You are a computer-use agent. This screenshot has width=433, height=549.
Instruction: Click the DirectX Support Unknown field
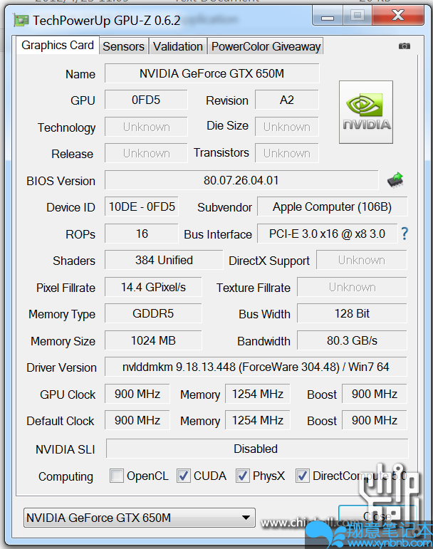point(362,260)
